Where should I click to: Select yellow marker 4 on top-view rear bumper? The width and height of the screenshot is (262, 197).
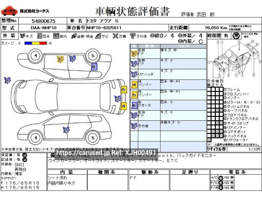click(124, 106)
